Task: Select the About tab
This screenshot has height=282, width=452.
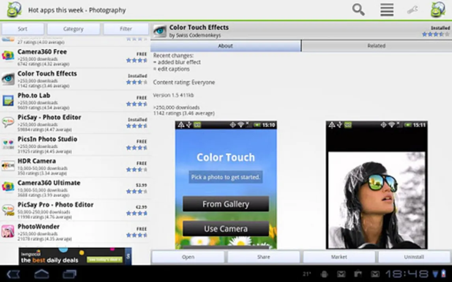Action: [226, 46]
